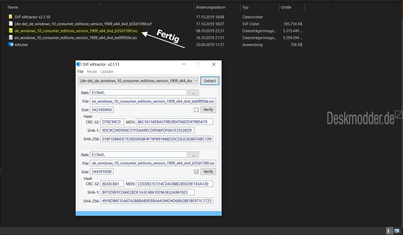
Task: Click the MD5 field starting CDD0EE1C
Action: [174, 184]
